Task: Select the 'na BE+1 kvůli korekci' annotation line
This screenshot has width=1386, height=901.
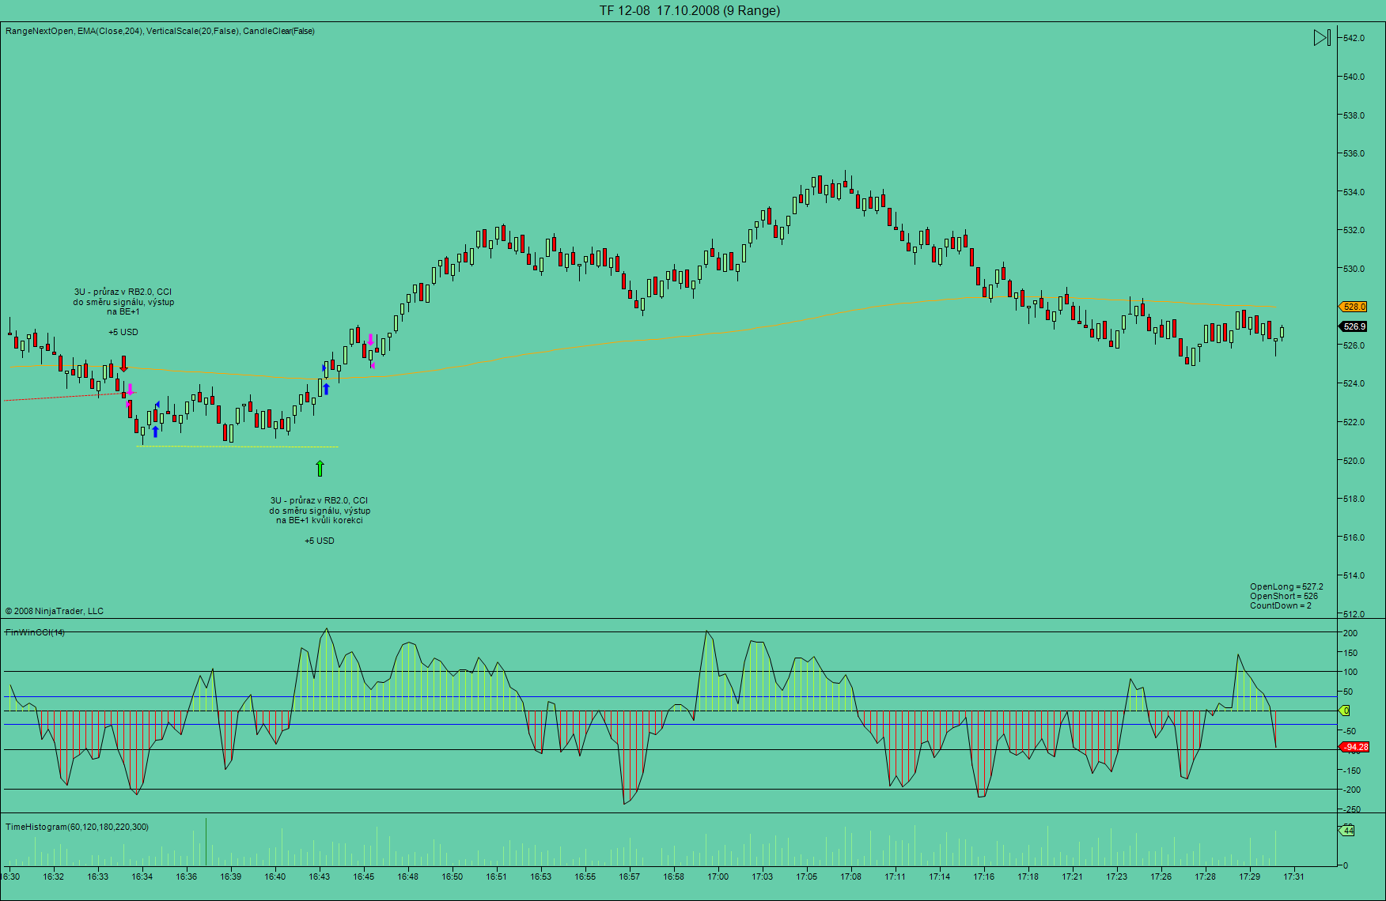Action: pyautogui.click(x=320, y=520)
